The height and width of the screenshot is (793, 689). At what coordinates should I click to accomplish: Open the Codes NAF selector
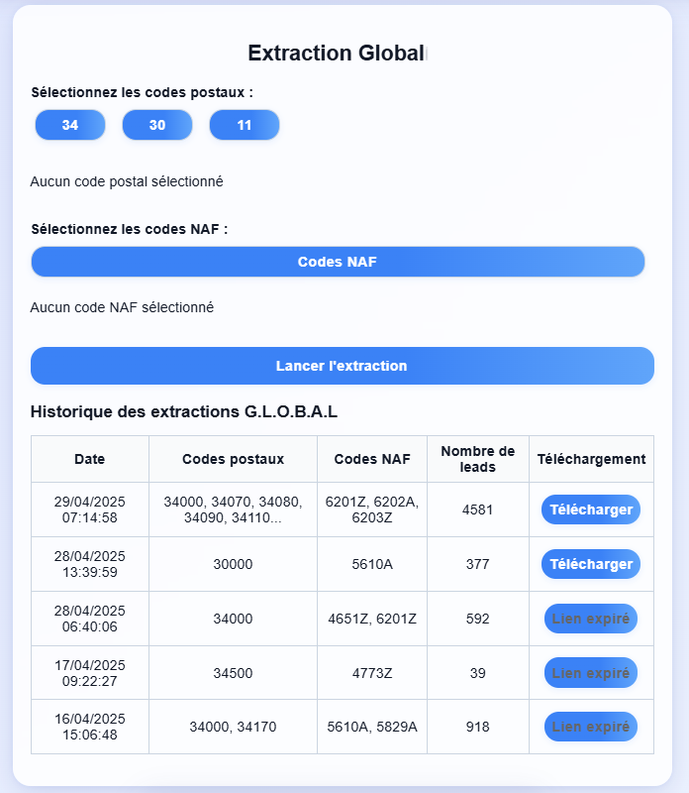click(x=338, y=262)
